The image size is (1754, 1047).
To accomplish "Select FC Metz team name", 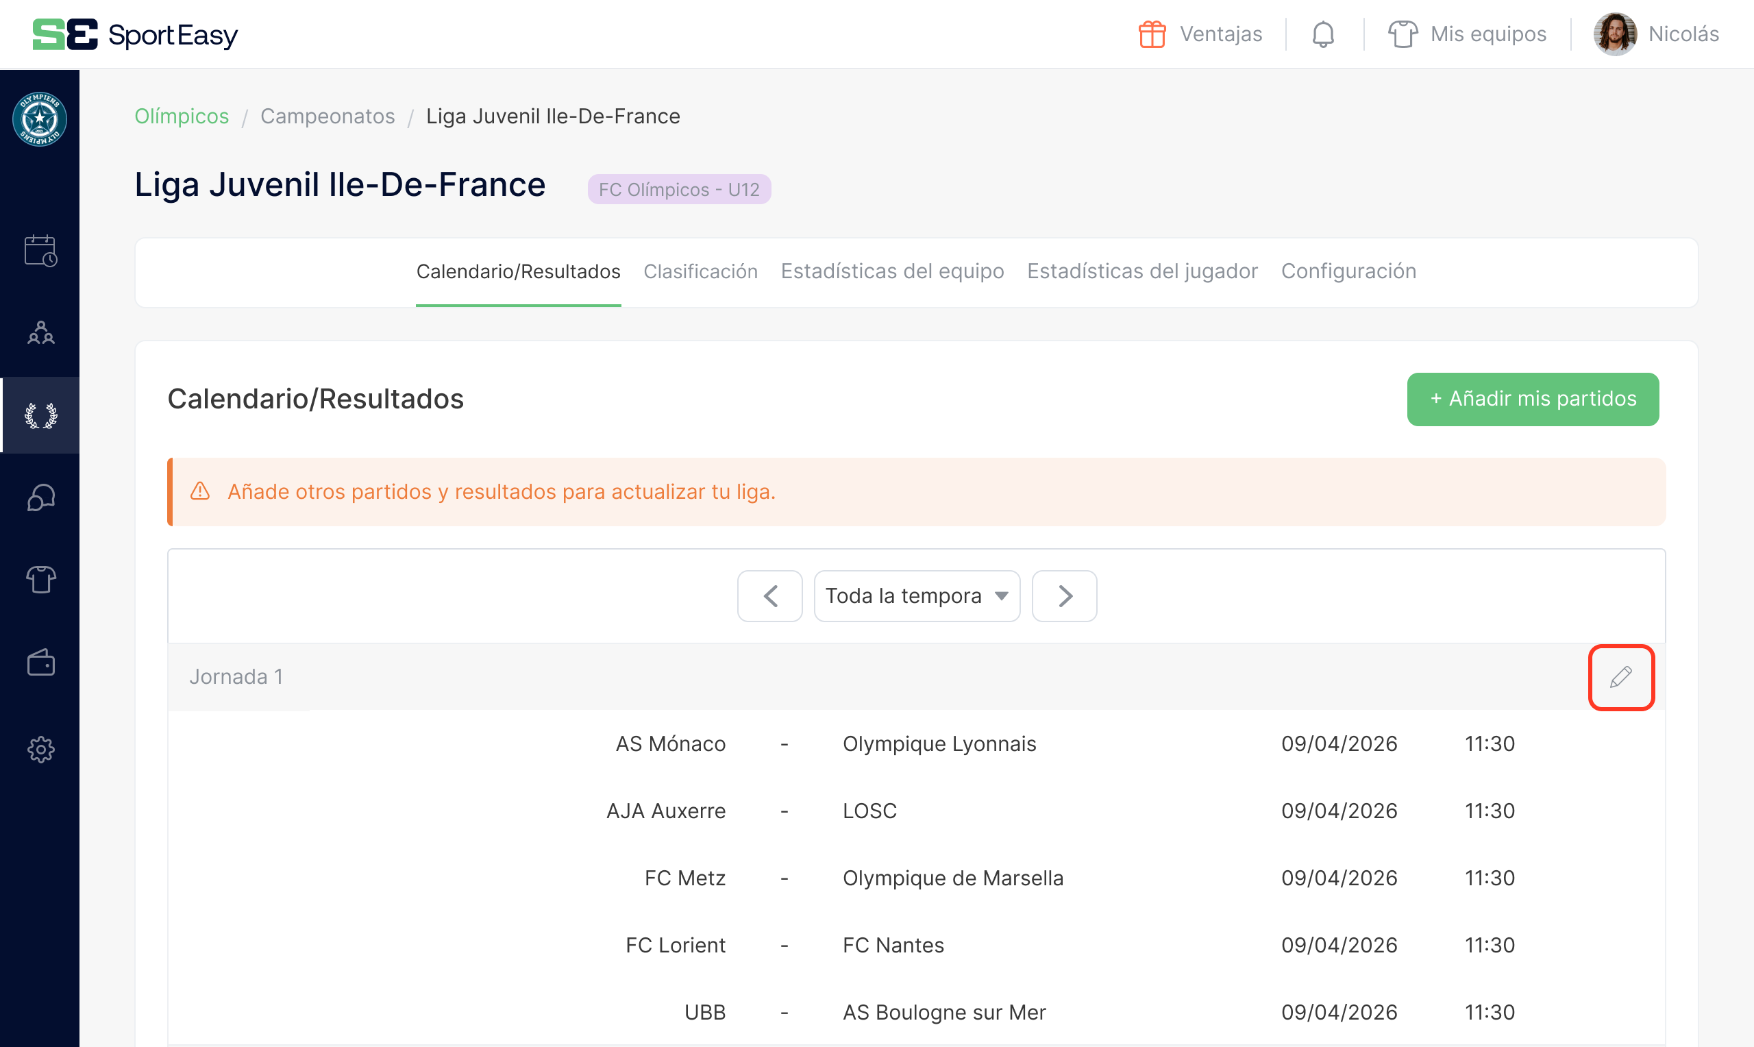I will pyautogui.click(x=685, y=878).
